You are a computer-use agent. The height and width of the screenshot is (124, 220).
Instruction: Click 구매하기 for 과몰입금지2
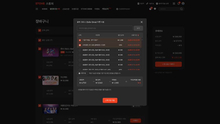tap(135, 120)
